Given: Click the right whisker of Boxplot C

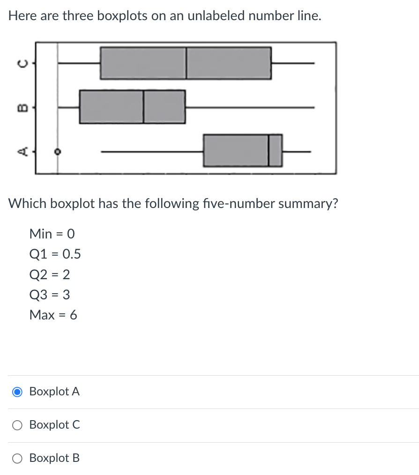Looking at the screenshot, I should tap(293, 62).
